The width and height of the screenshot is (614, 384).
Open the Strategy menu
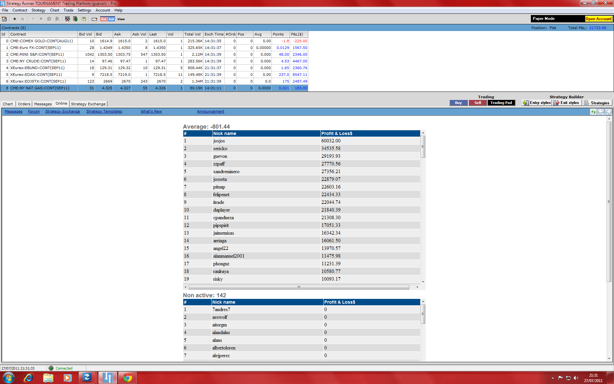(x=38, y=10)
